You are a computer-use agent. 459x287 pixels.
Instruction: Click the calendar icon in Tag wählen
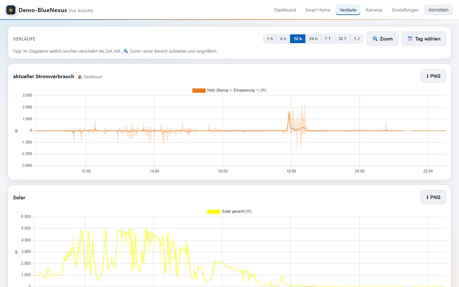(x=410, y=39)
